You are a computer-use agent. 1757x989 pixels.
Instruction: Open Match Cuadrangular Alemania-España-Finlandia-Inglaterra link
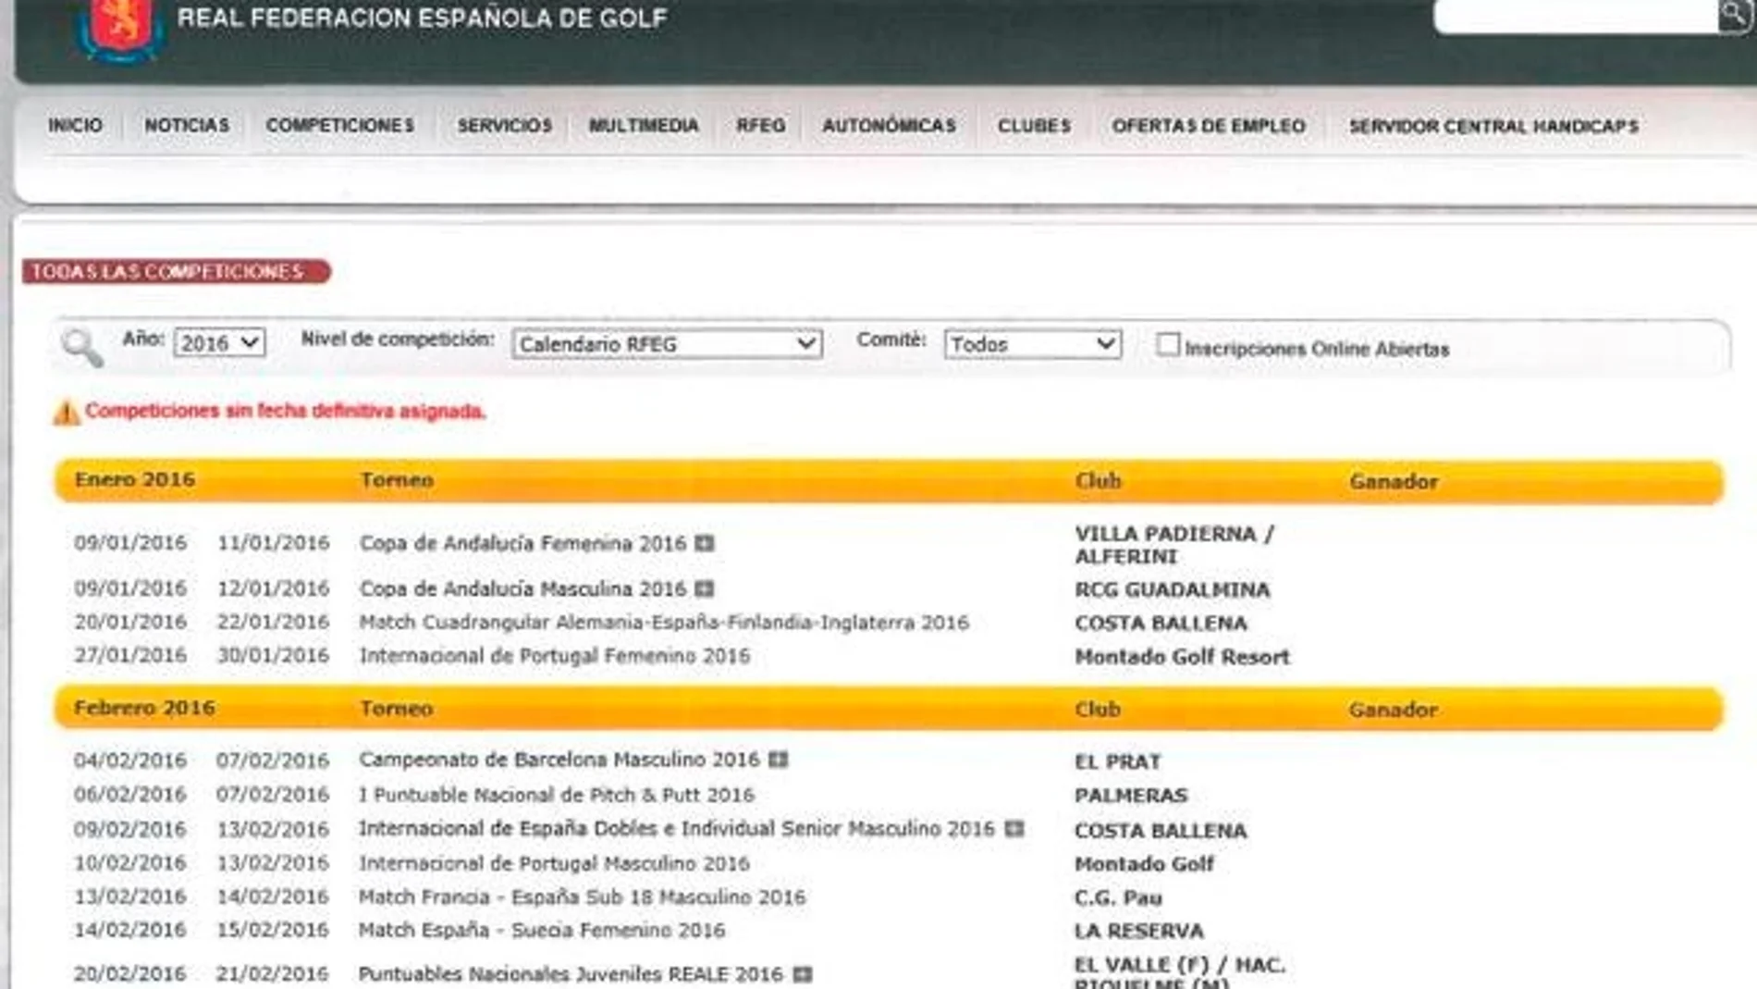664,623
